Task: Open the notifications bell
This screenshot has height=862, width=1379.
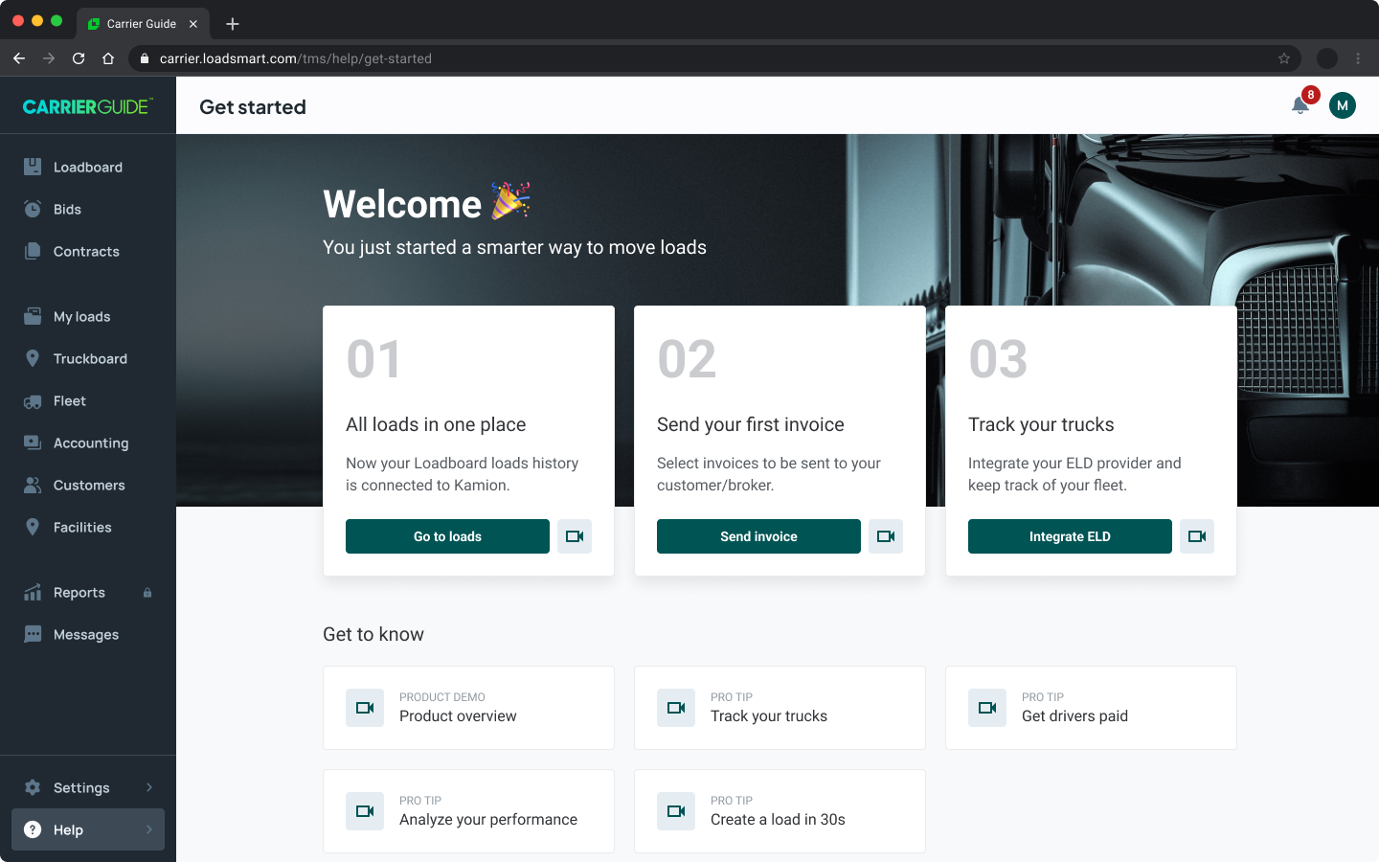Action: click(1300, 105)
